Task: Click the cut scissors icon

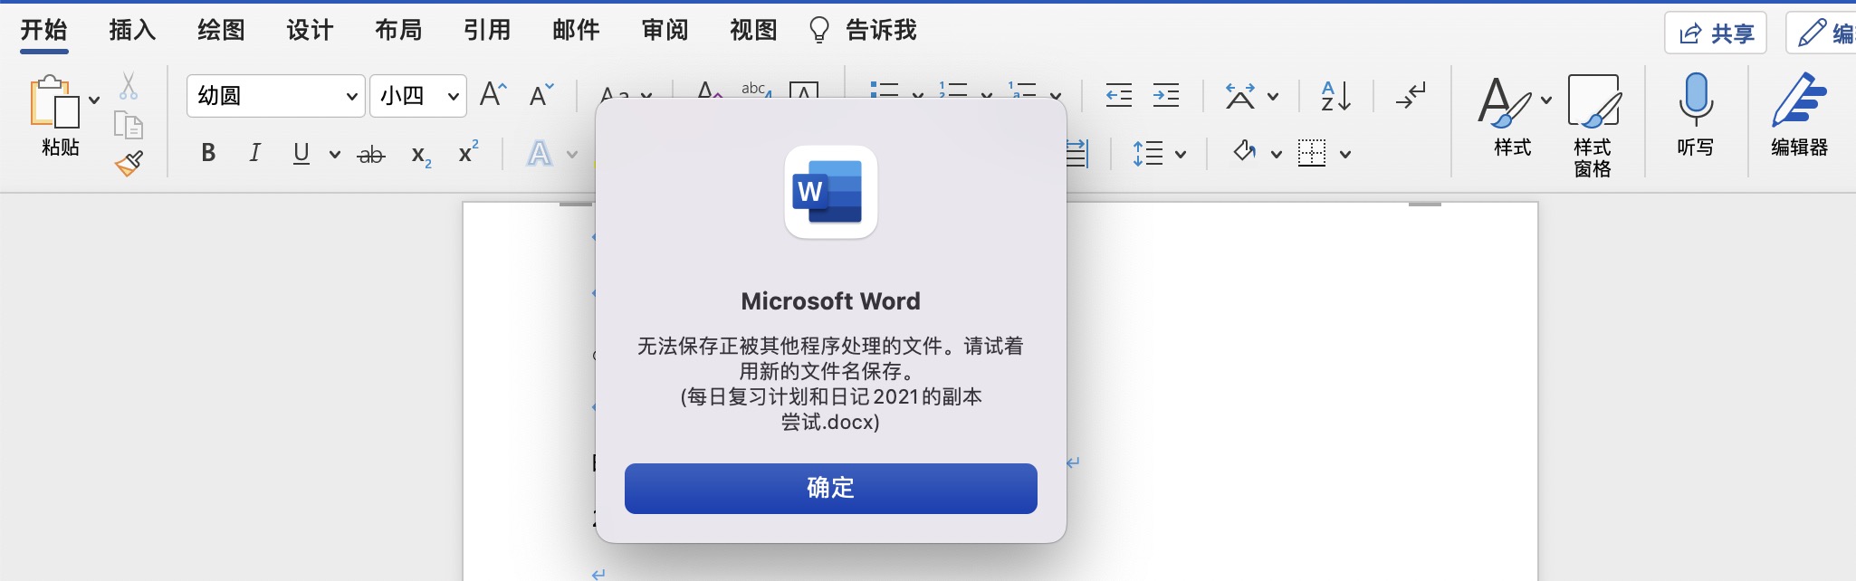Action: coord(129,86)
